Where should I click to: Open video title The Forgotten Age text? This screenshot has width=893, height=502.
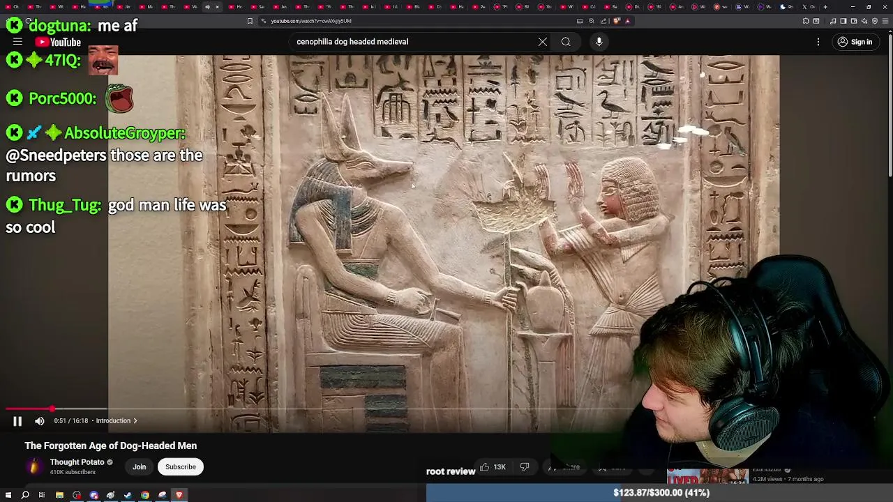[111, 446]
